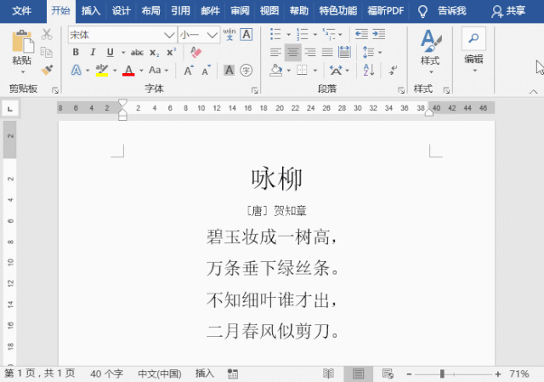The width and height of the screenshot is (544, 382).
Task: Apply distributed alignment
Action: tap(344, 53)
